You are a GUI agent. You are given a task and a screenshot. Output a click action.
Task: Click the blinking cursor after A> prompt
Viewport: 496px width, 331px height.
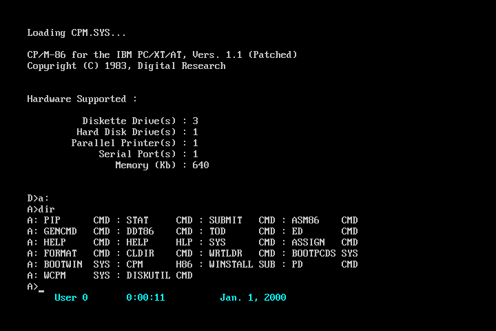pyautogui.click(x=41, y=291)
